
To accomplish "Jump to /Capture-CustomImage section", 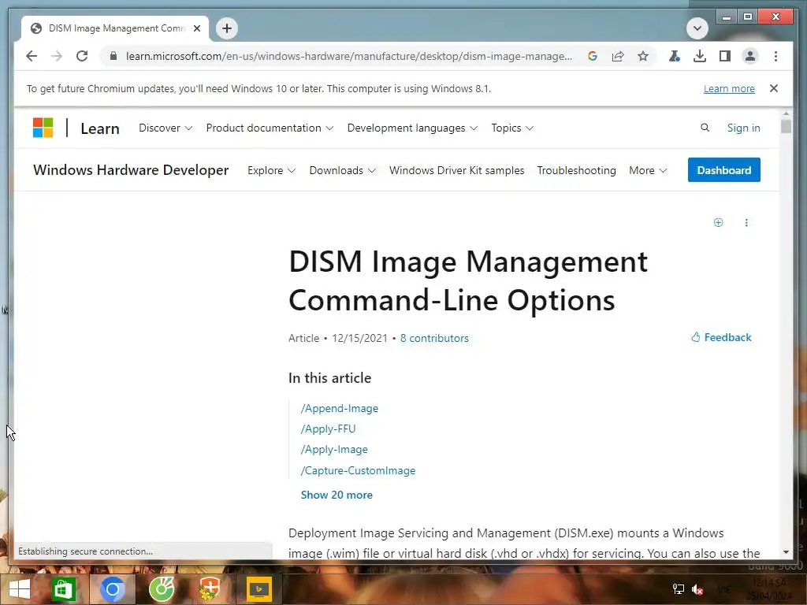I will pos(358,470).
